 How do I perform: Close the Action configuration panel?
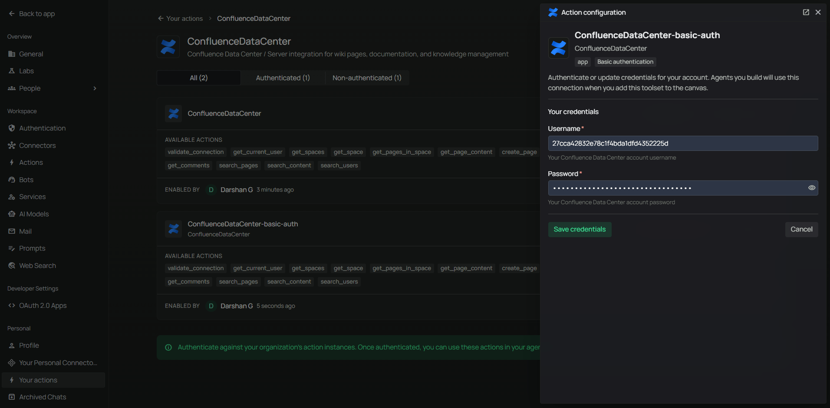(818, 13)
